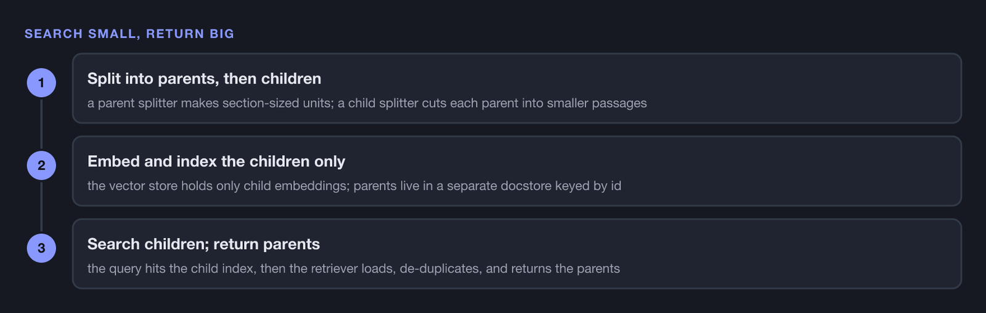Click the 'SEARCH SMALL, RETURN BIG' heading
Image resolution: width=986 pixels, height=313 pixels.
(x=129, y=34)
